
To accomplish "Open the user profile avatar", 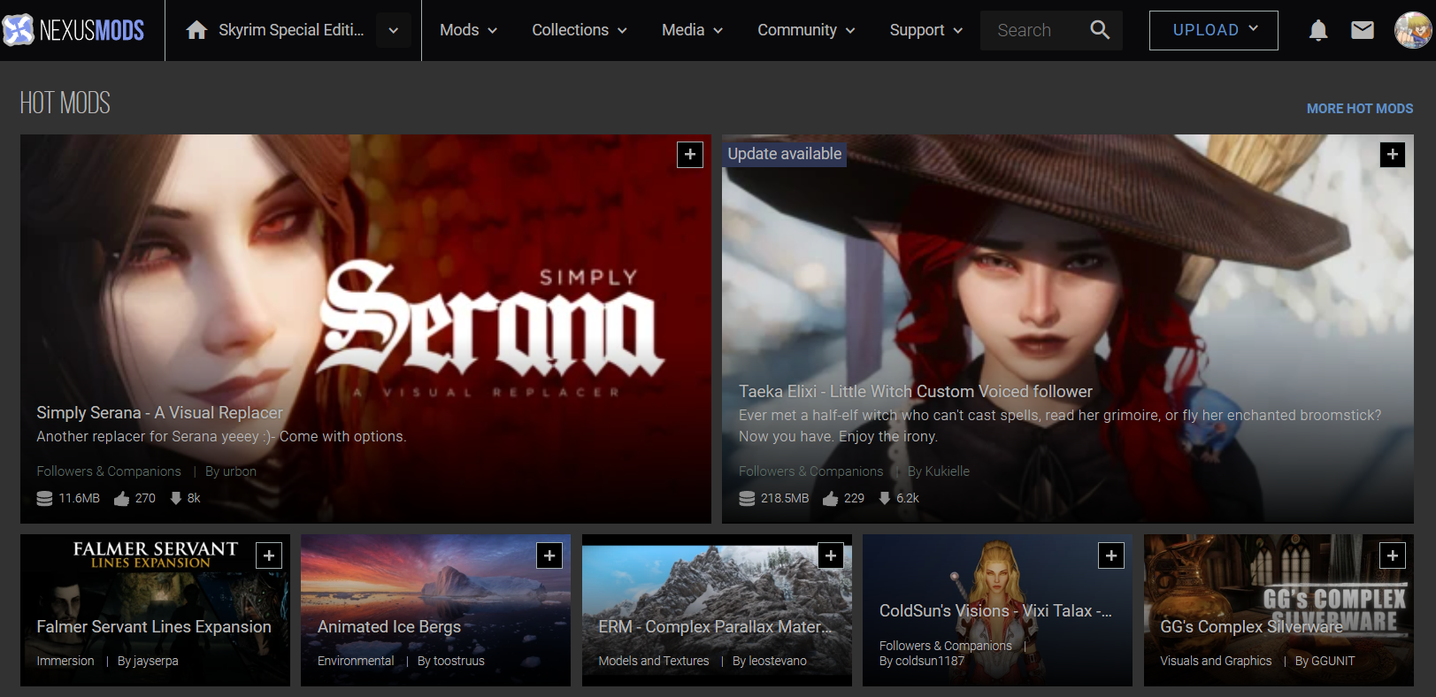I will pyautogui.click(x=1412, y=30).
